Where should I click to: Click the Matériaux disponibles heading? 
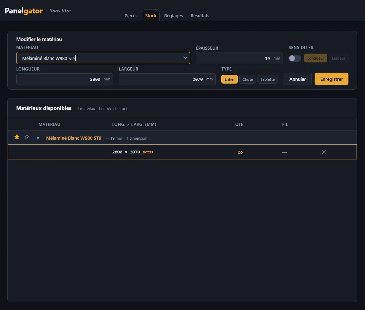(44, 108)
